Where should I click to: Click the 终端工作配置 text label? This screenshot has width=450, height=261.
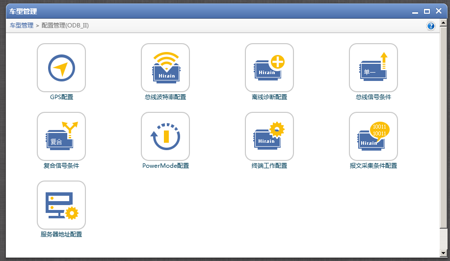pyautogui.click(x=269, y=165)
